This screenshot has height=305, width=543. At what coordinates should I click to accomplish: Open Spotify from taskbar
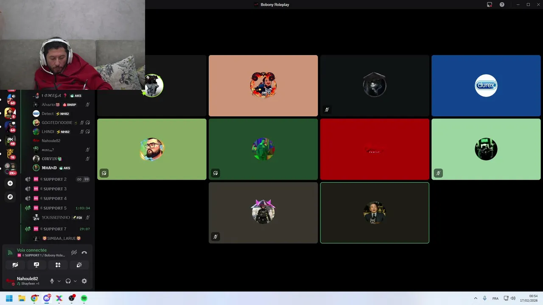(84, 298)
